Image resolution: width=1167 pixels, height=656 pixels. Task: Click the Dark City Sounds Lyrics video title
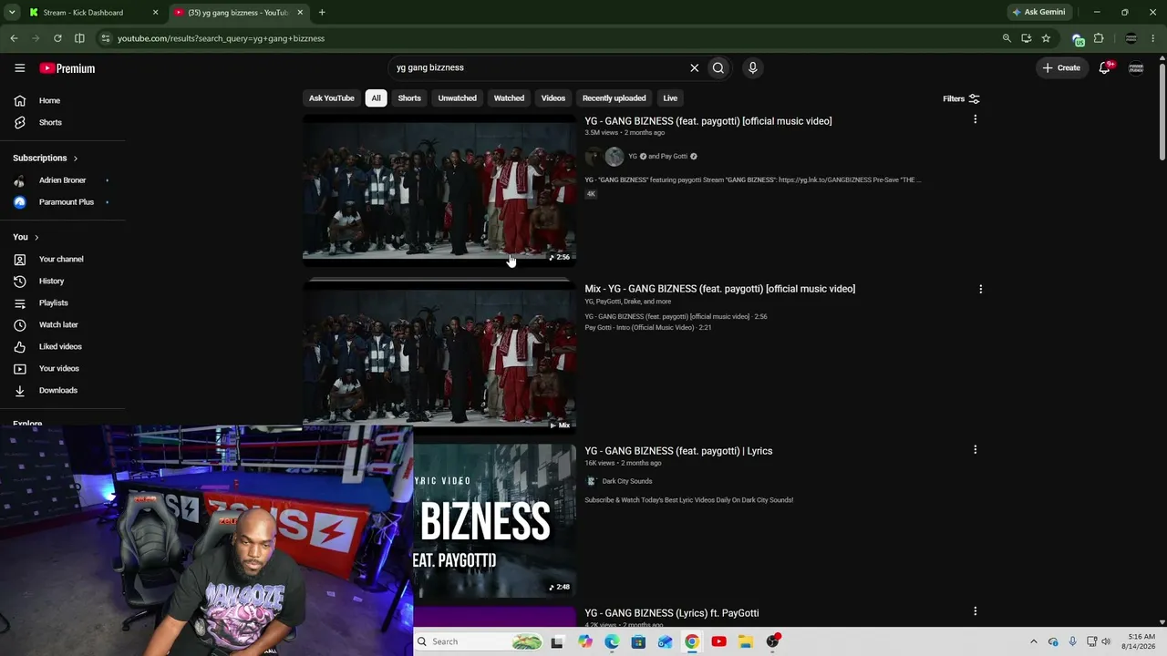pos(678,451)
